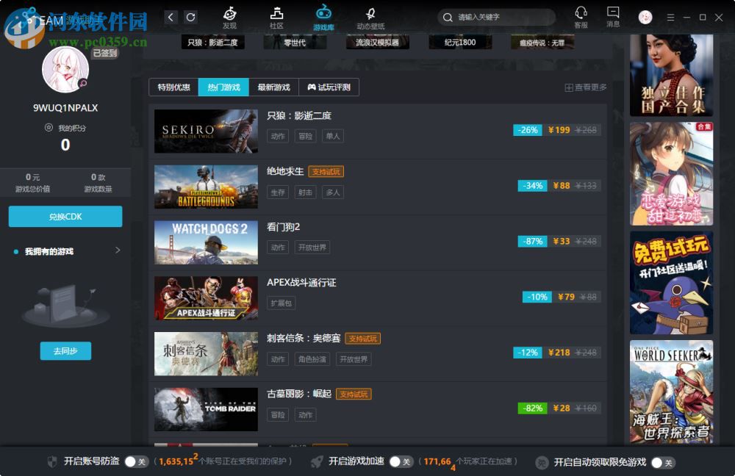Click the 客服 customer service bell icon

pos(581,15)
